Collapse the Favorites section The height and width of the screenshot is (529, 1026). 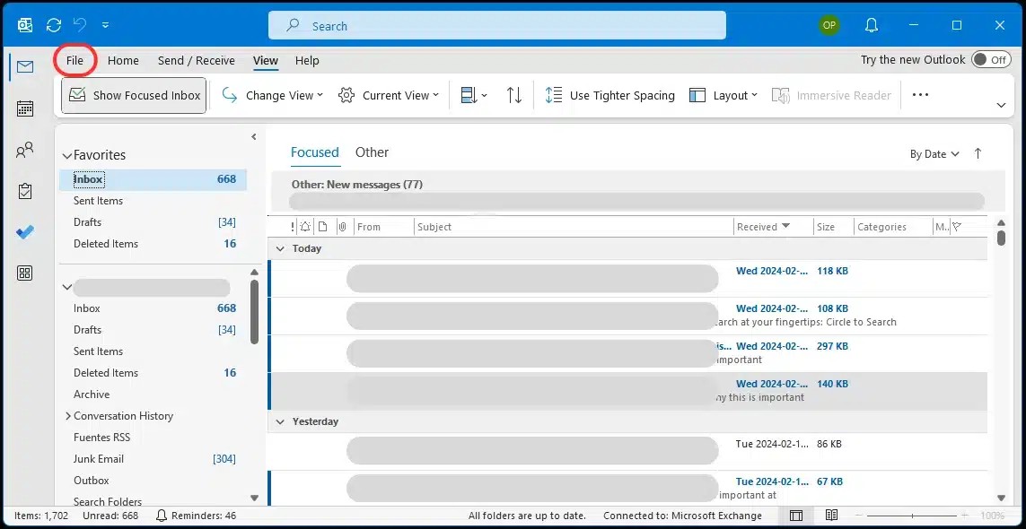[66, 156]
